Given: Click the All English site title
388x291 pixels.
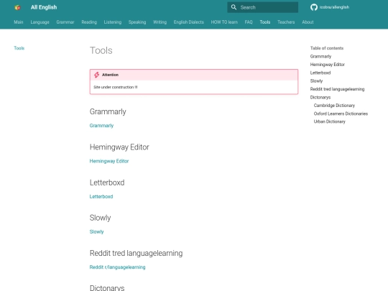Looking at the screenshot, I should point(44,7).
